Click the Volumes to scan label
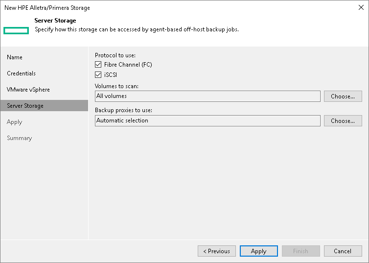Image resolution: width=369 pixels, height=263 pixels. point(117,86)
